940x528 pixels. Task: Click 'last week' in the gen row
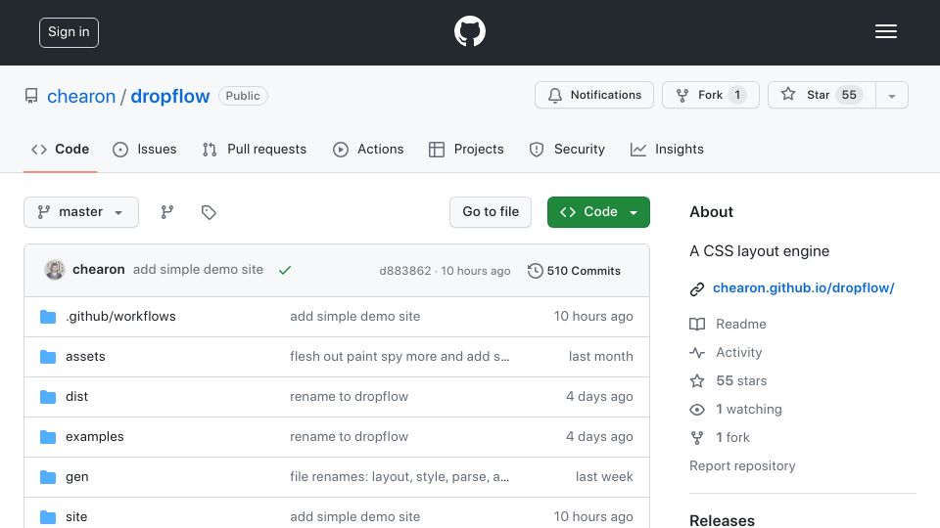tap(604, 476)
